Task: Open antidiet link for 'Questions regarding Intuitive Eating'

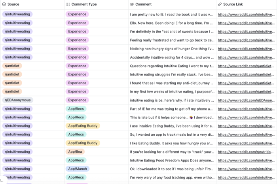Action: tap(246, 66)
